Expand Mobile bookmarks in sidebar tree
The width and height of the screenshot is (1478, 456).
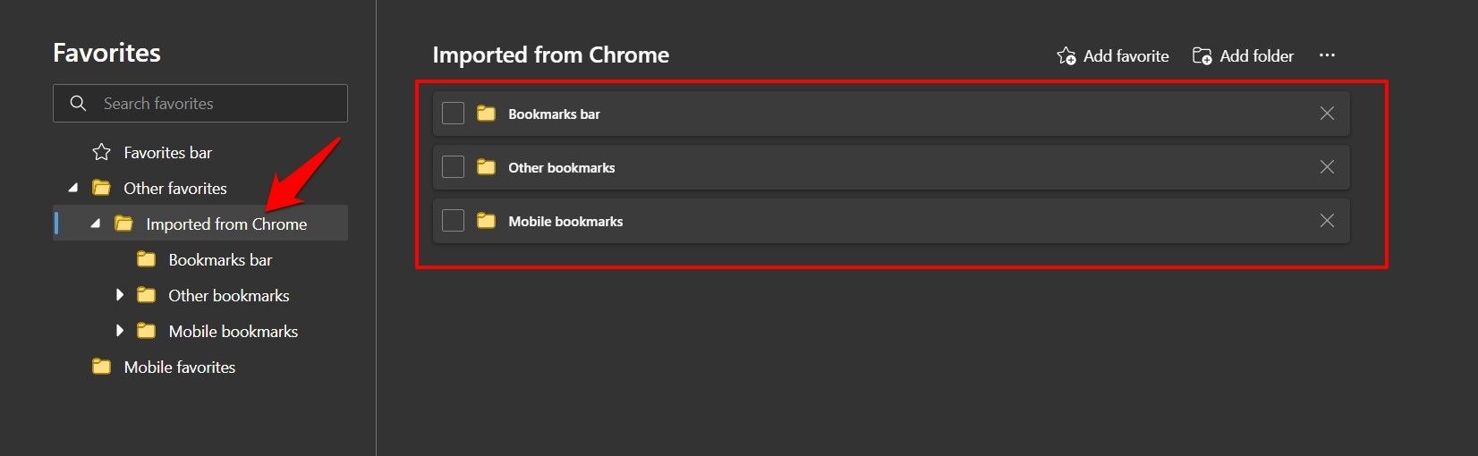pyautogui.click(x=120, y=331)
